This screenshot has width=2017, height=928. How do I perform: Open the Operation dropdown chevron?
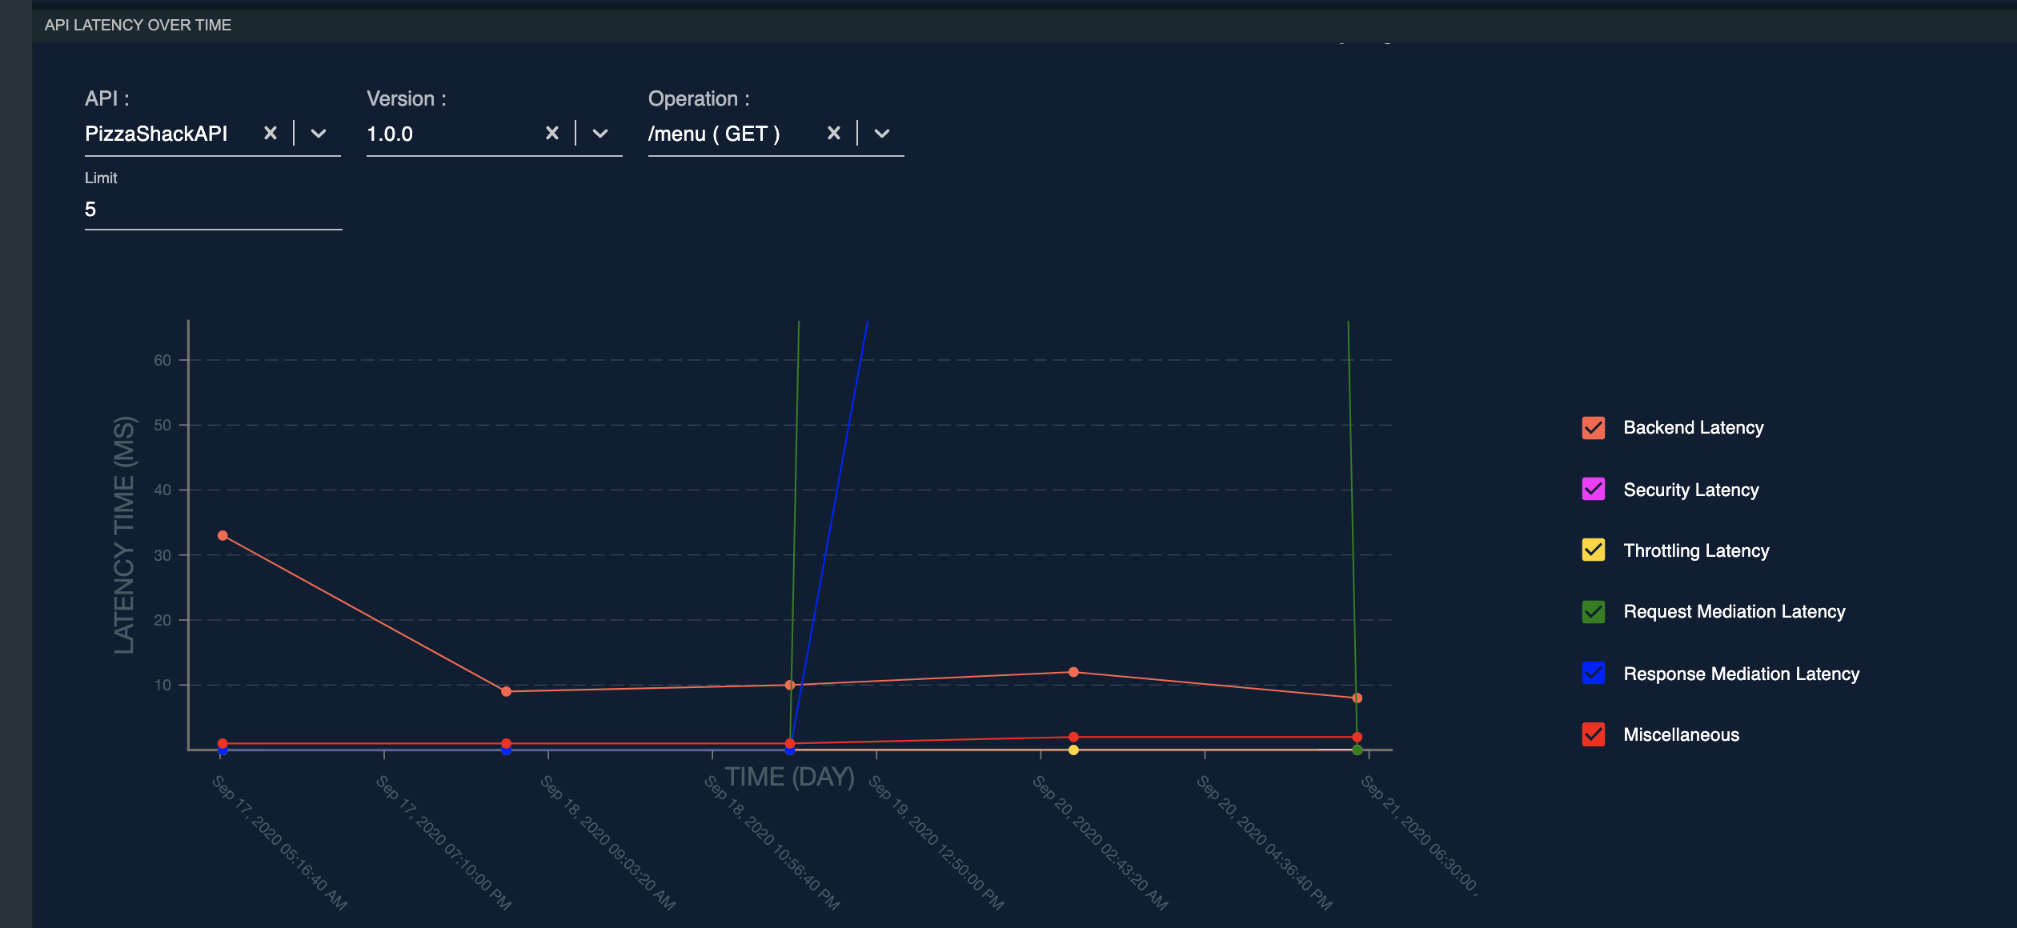[881, 134]
